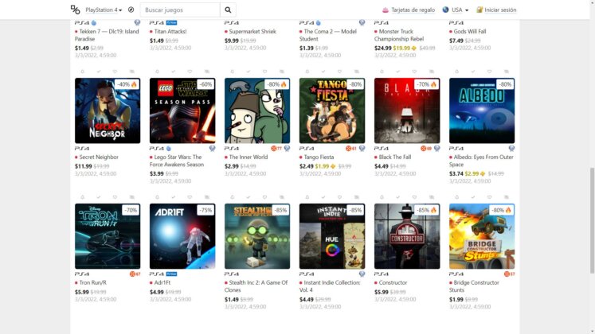Image resolution: width=595 pixels, height=334 pixels.
Task: Open the Adr1ft game title link
Action: [x=162, y=282]
